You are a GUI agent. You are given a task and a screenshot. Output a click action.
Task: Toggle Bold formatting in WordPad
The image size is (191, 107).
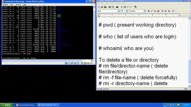point(149,11)
